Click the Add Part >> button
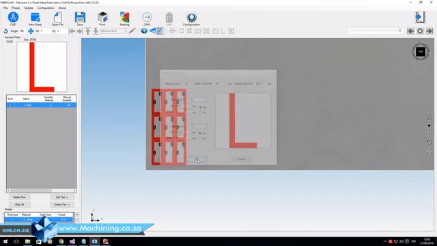This screenshot has height=246, width=437. (x=62, y=197)
